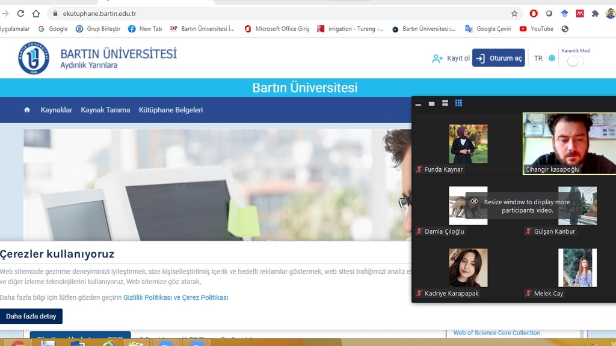Click the Oturum aç button
This screenshot has height=346, width=616.
(499, 58)
